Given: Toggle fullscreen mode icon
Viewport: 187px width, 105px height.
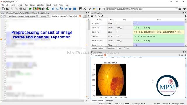Looking at the screenshot, I should (85, 9).
